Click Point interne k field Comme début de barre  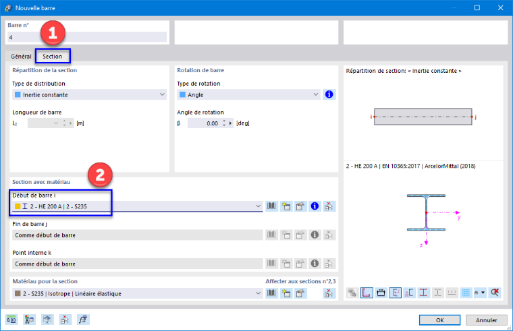coord(138,264)
